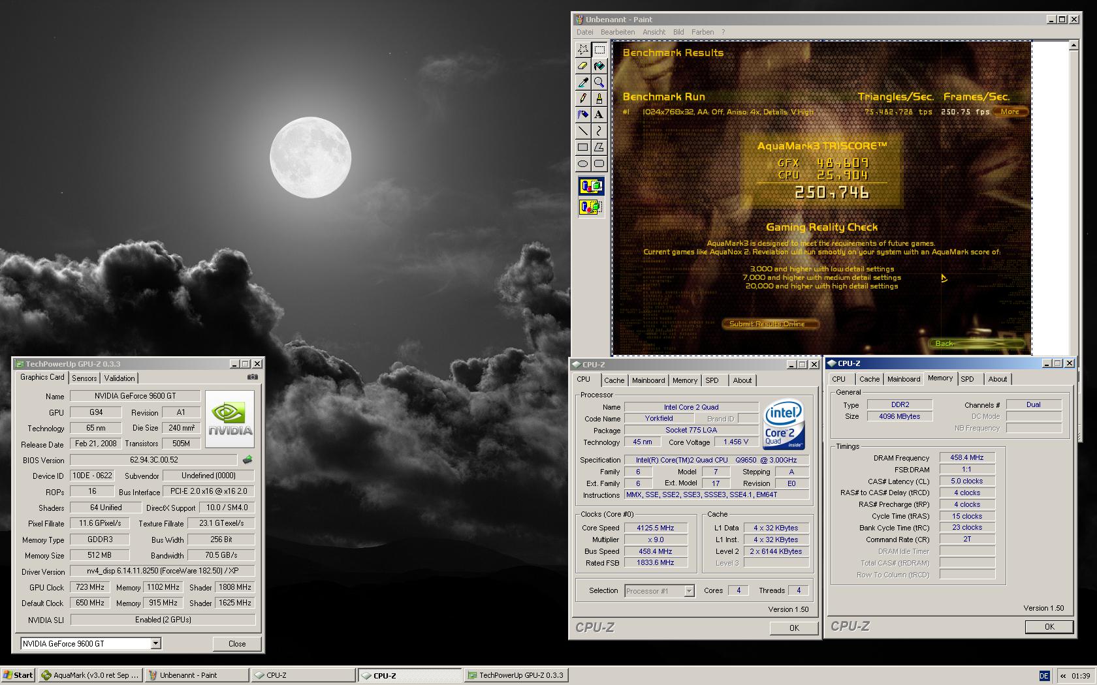This screenshot has width=1097, height=685.
Task: Click the Intel Core 2 Quad logo
Action: (x=784, y=426)
